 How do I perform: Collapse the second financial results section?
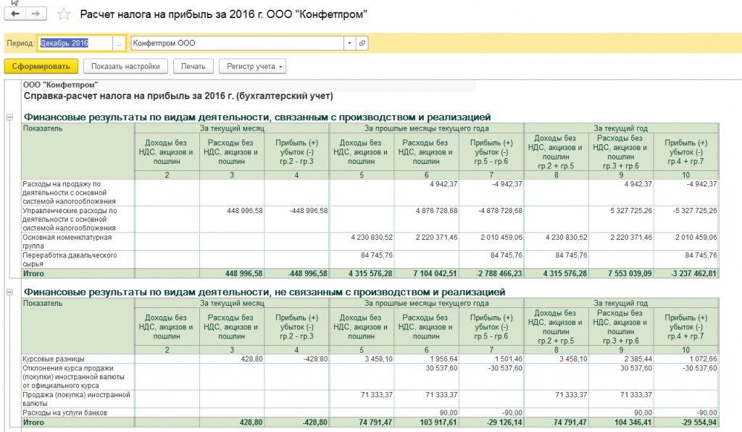[x=9, y=292]
